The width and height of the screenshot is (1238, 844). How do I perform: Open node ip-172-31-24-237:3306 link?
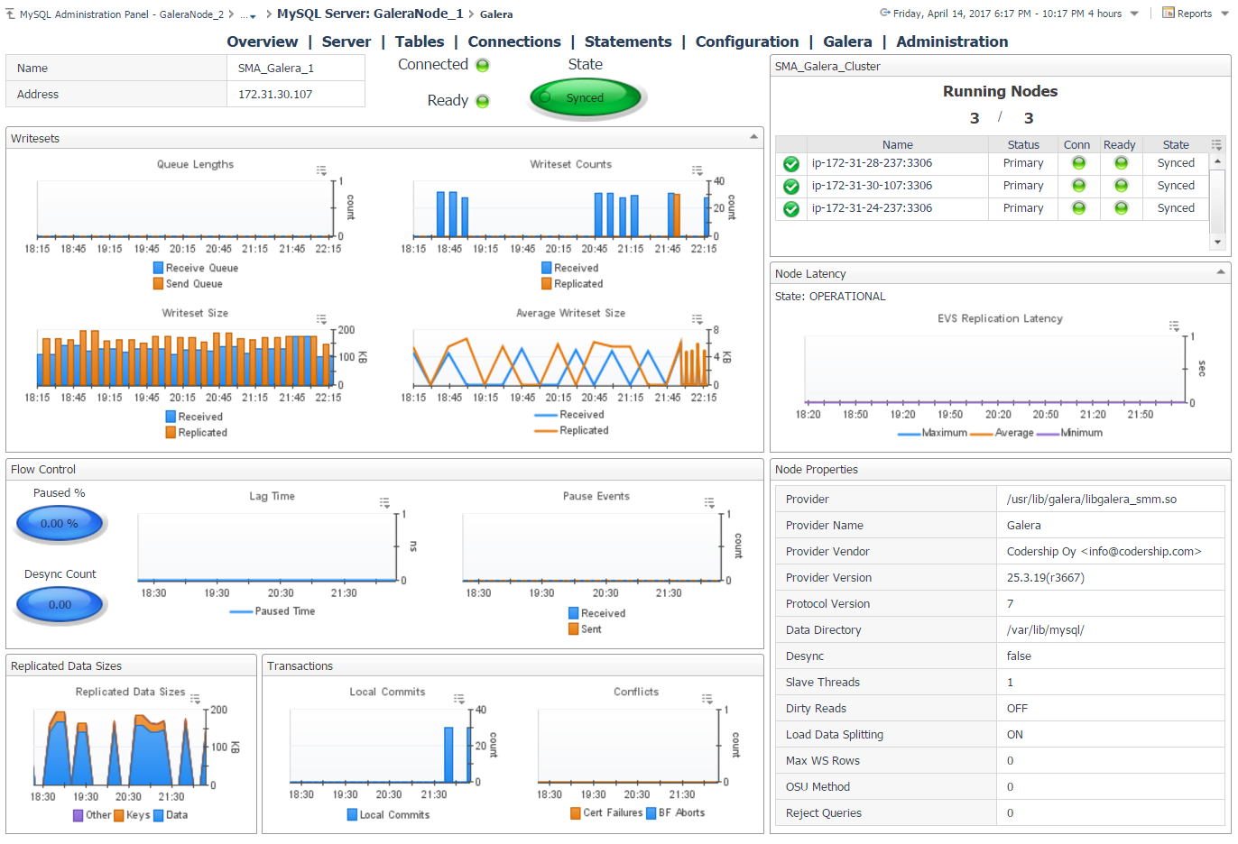coord(872,208)
